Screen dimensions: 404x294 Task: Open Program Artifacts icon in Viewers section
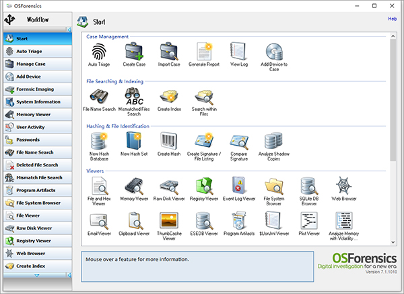tap(239, 221)
